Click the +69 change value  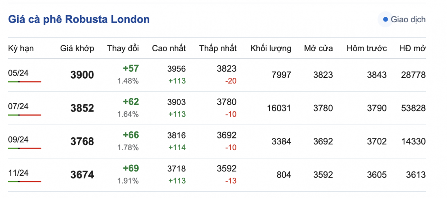pyautogui.click(x=131, y=168)
